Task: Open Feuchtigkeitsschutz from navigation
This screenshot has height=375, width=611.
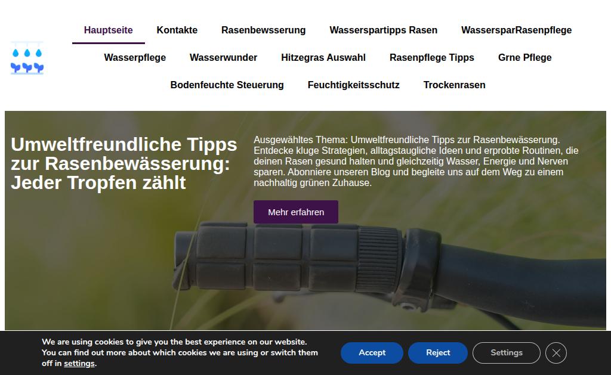Action: pos(353,85)
